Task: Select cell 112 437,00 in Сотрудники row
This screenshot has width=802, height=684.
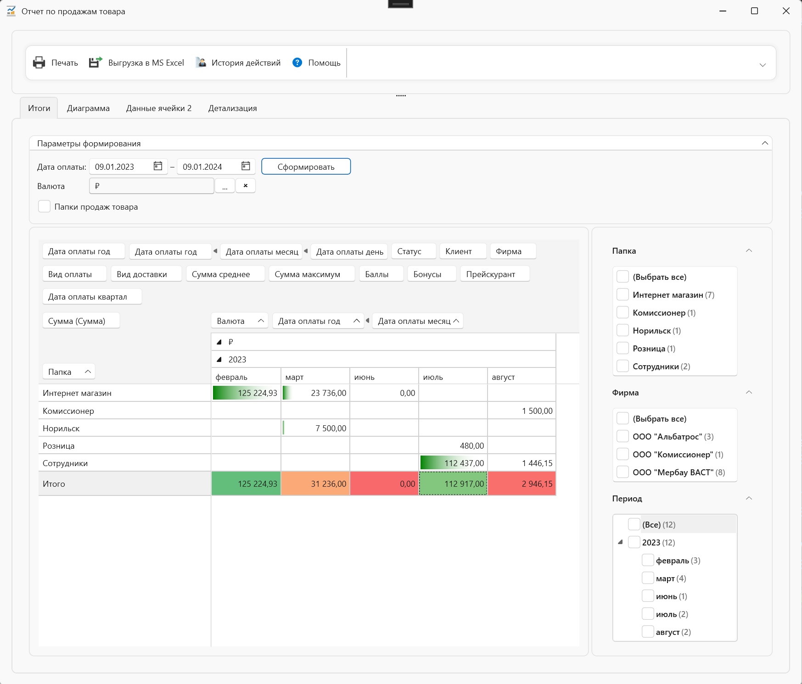Action: [x=453, y=463]
